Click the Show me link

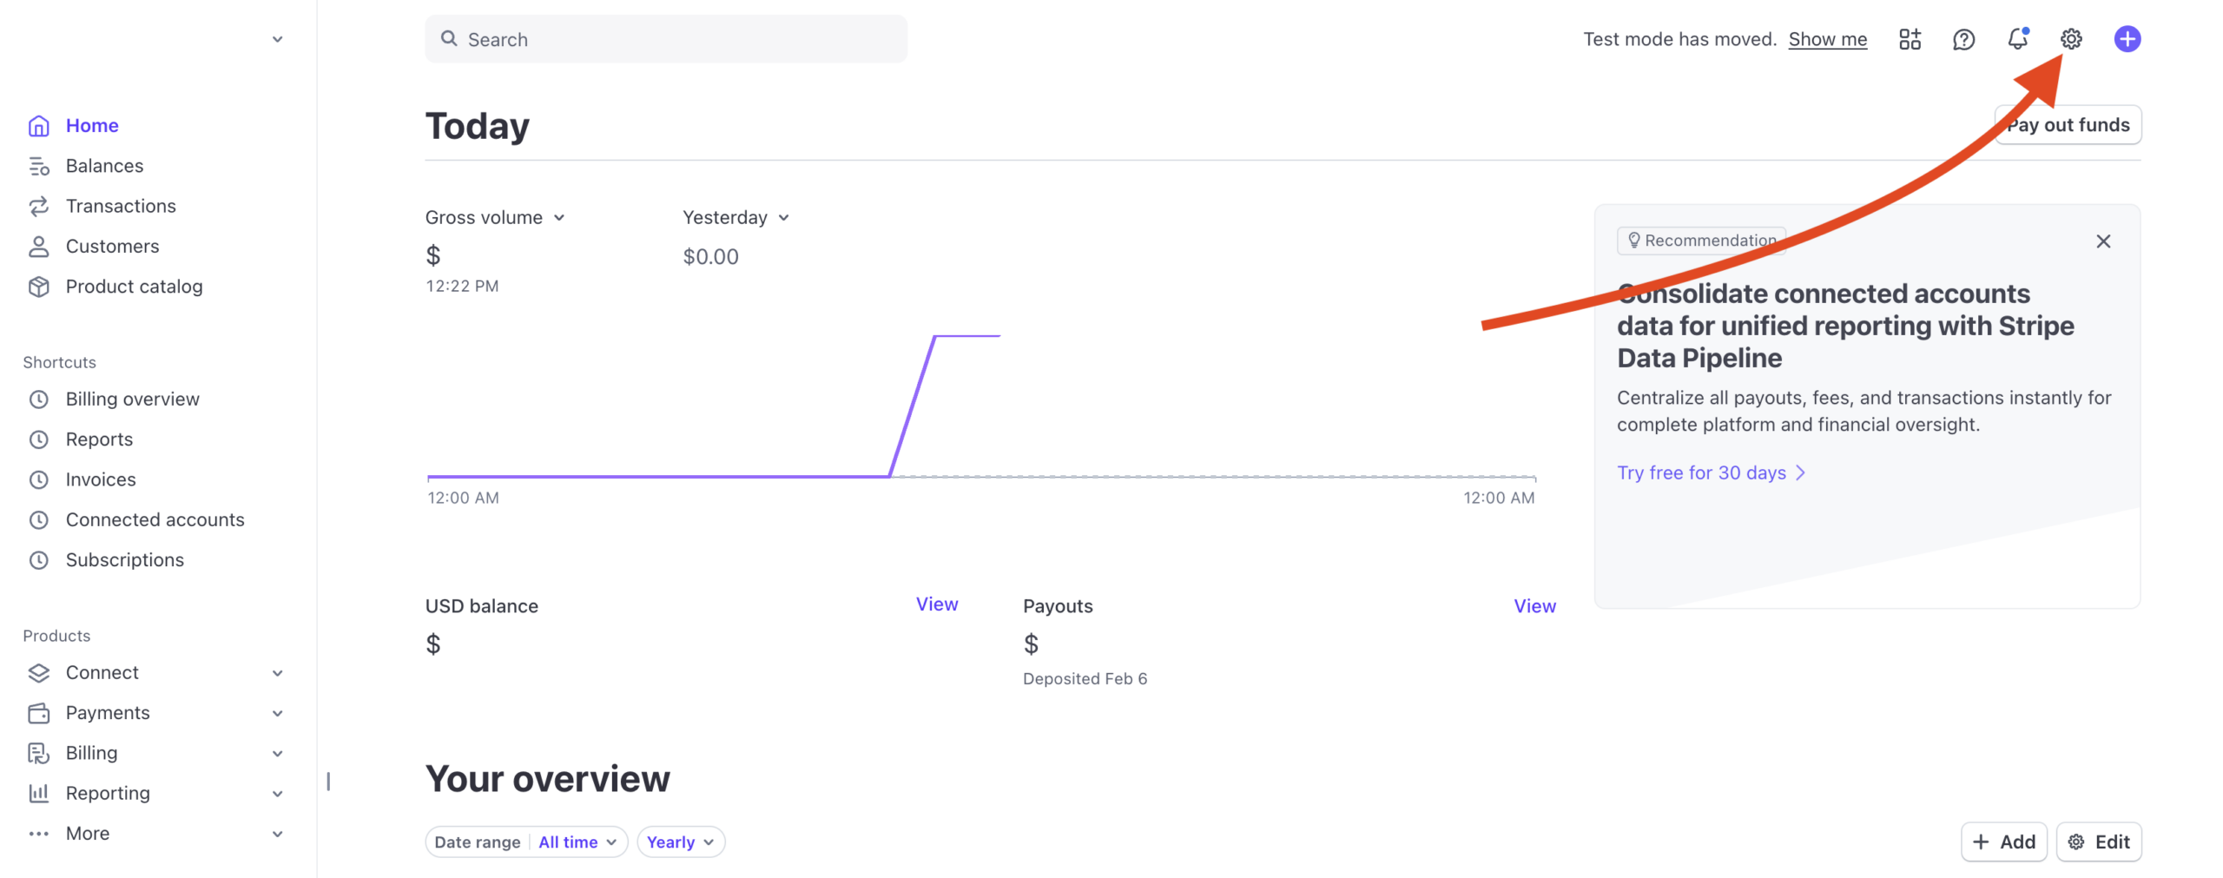pyautogui.click(x=1827, y=39)
